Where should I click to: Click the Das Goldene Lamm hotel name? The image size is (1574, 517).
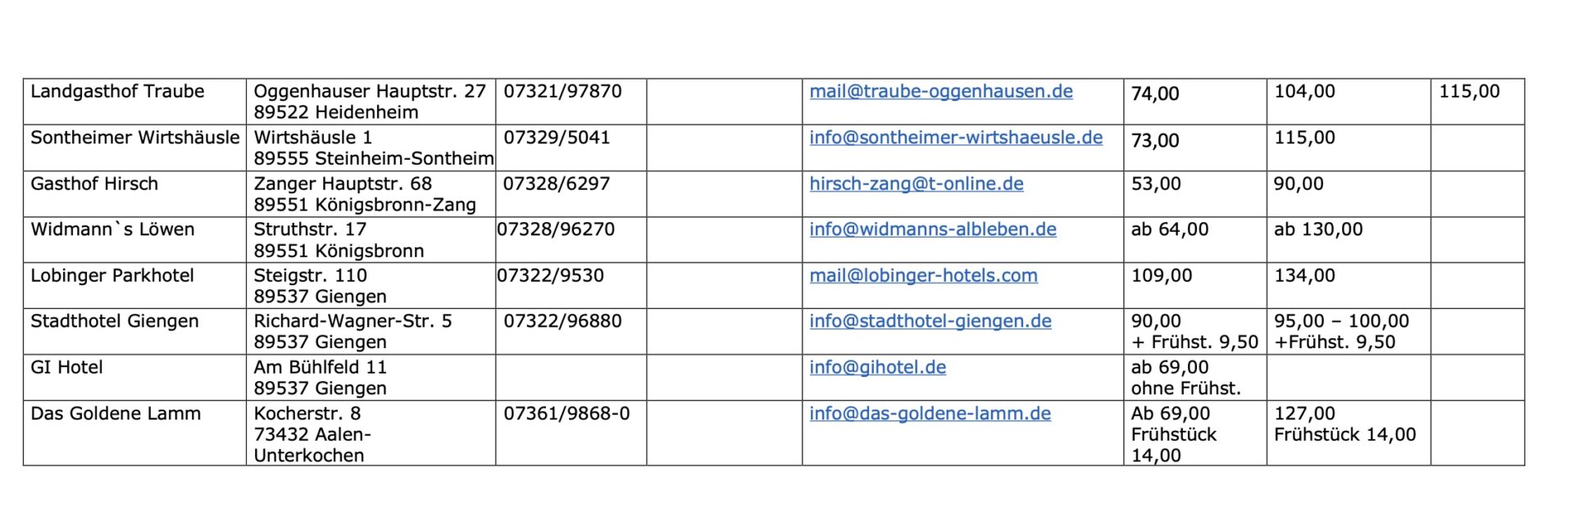click(116, 414)
